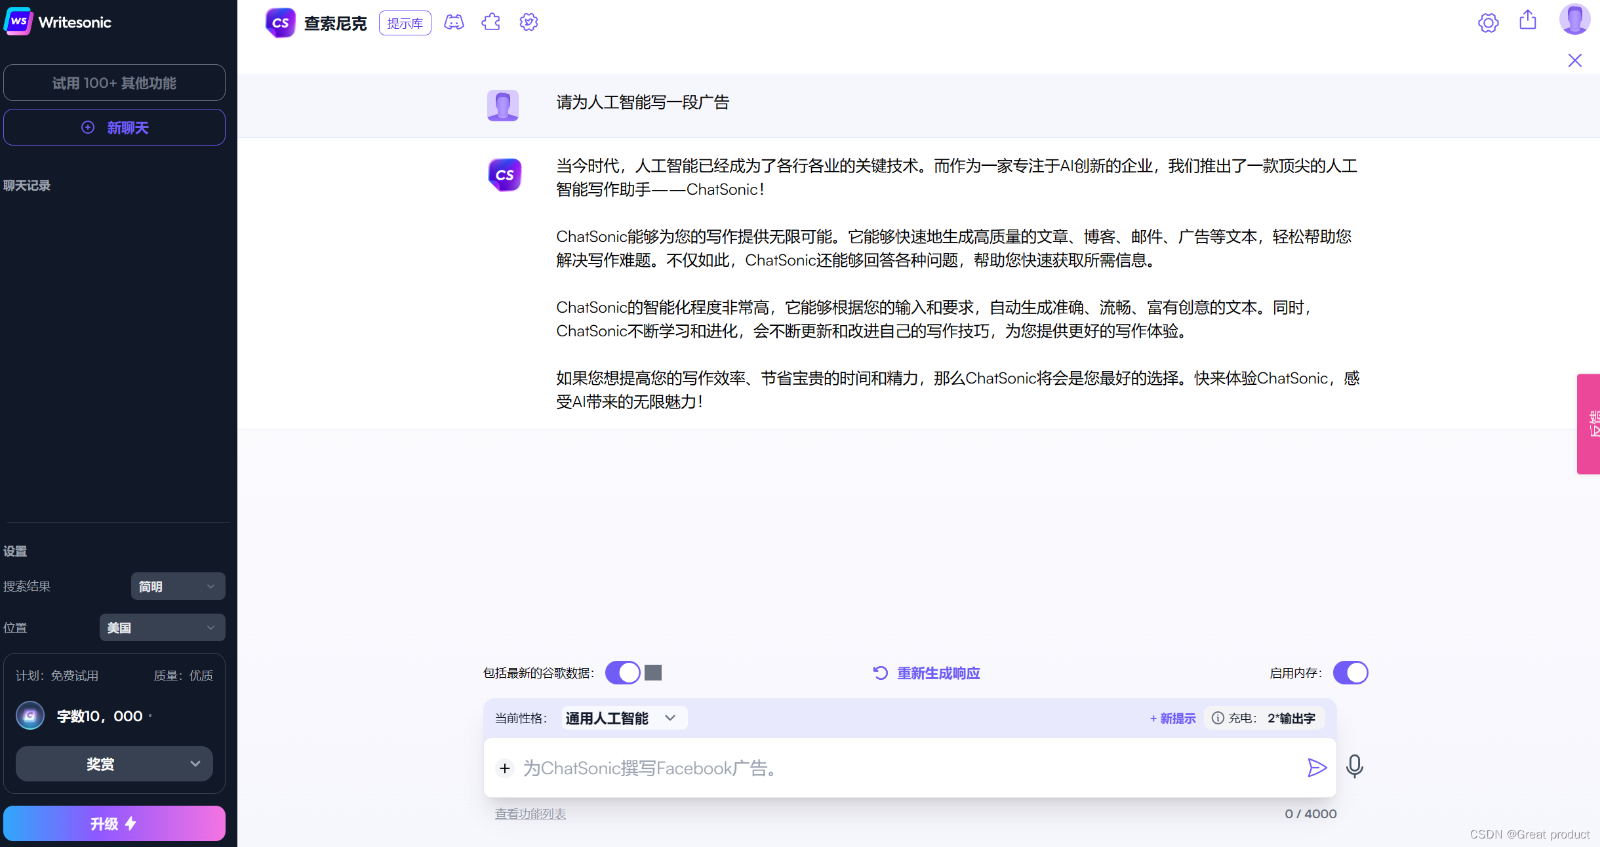Click the 查索尼克 title

click(x=336, y=23)
